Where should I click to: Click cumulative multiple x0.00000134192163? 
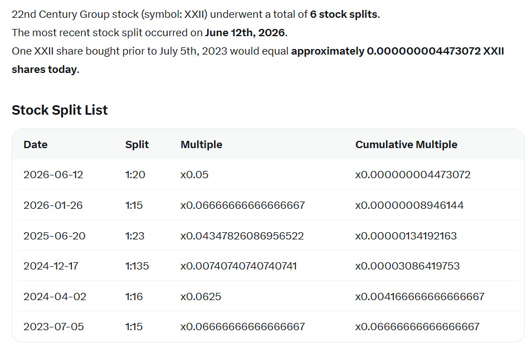coord(406,236)
